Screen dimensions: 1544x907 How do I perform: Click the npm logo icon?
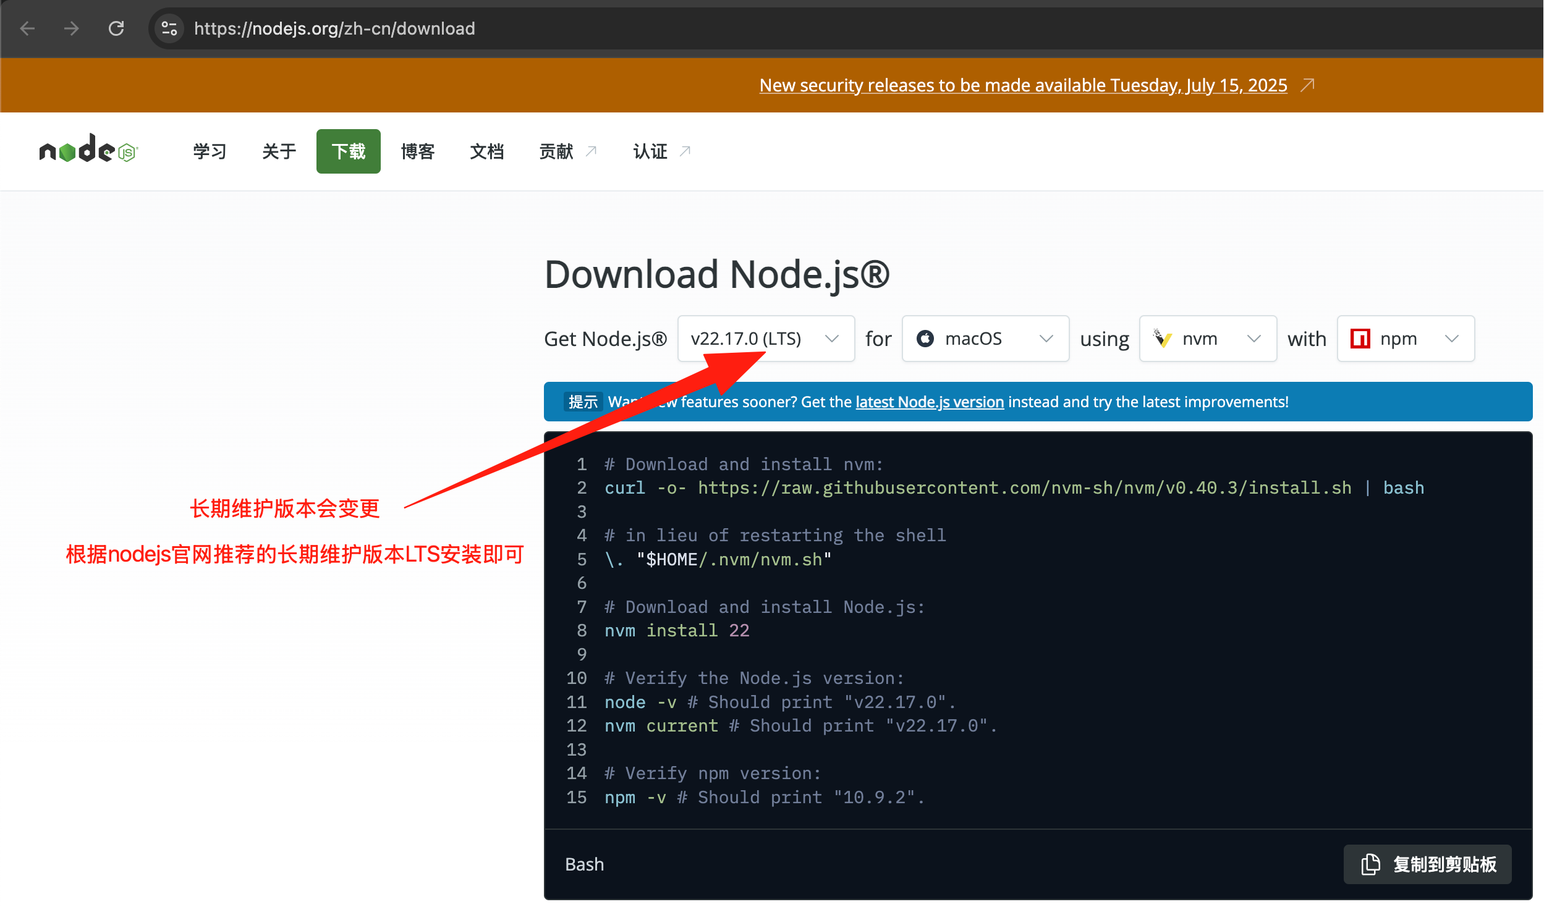[x=1360, y=339]
